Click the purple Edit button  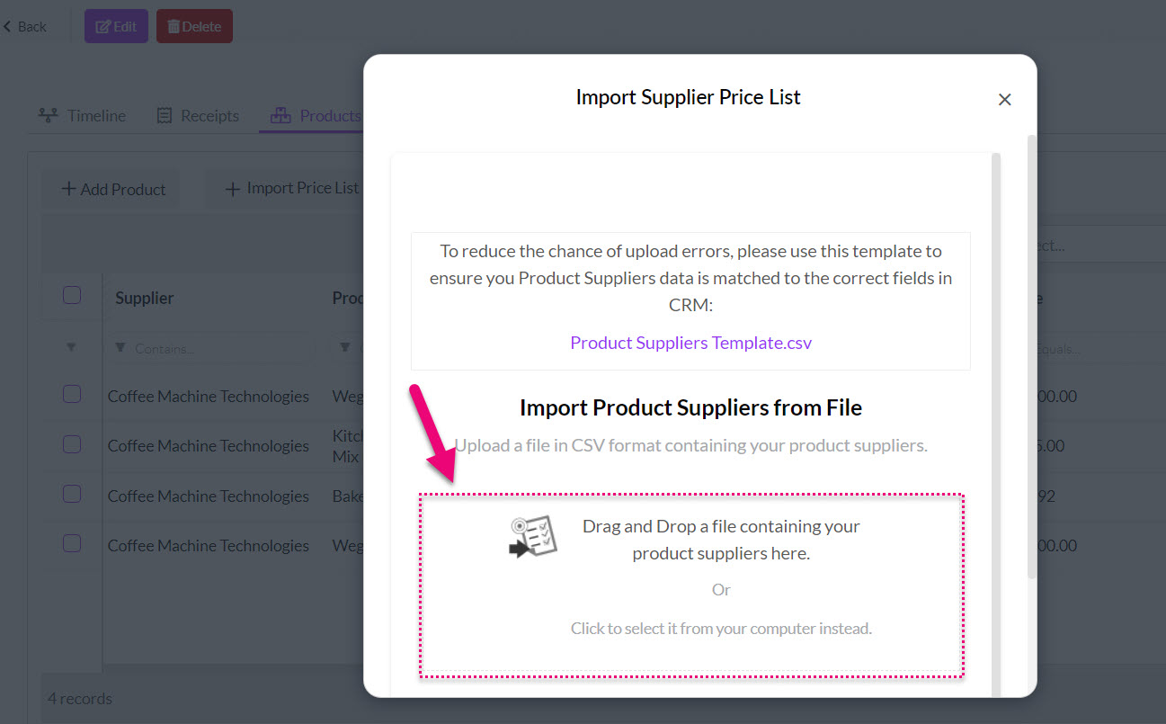click(116, 26)
